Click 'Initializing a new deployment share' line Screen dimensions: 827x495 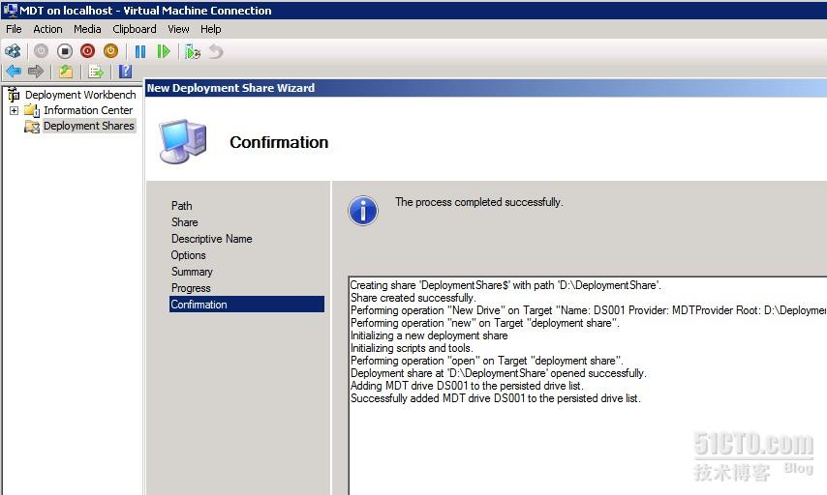click(x=429, y=335)
